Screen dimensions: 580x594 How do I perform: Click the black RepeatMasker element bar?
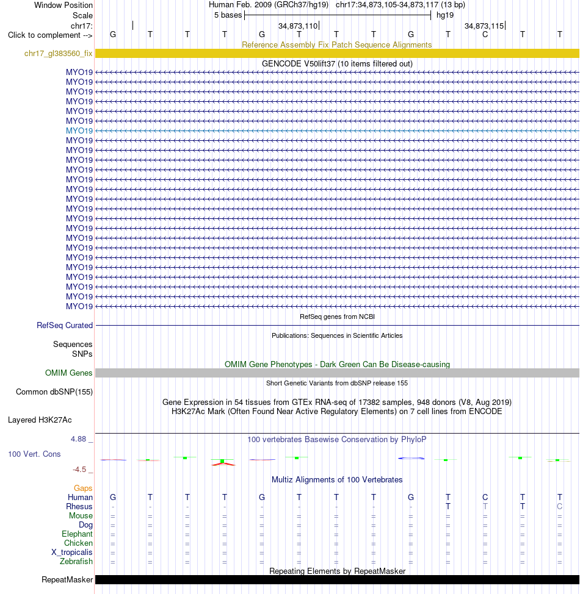point(337,579)
